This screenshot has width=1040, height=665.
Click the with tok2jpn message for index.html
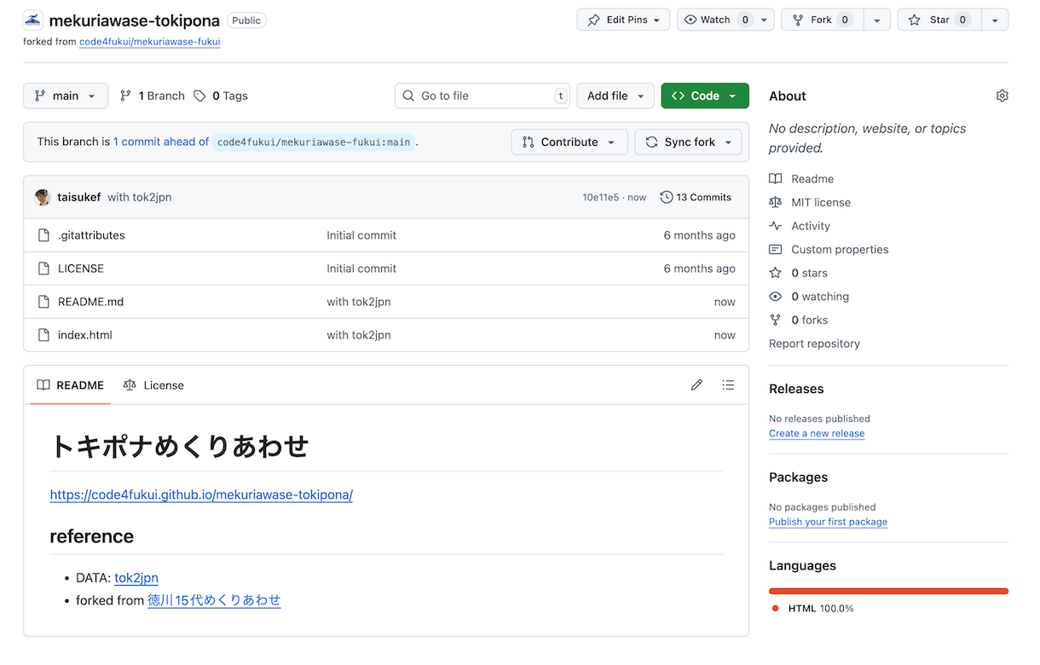(359, 335)
